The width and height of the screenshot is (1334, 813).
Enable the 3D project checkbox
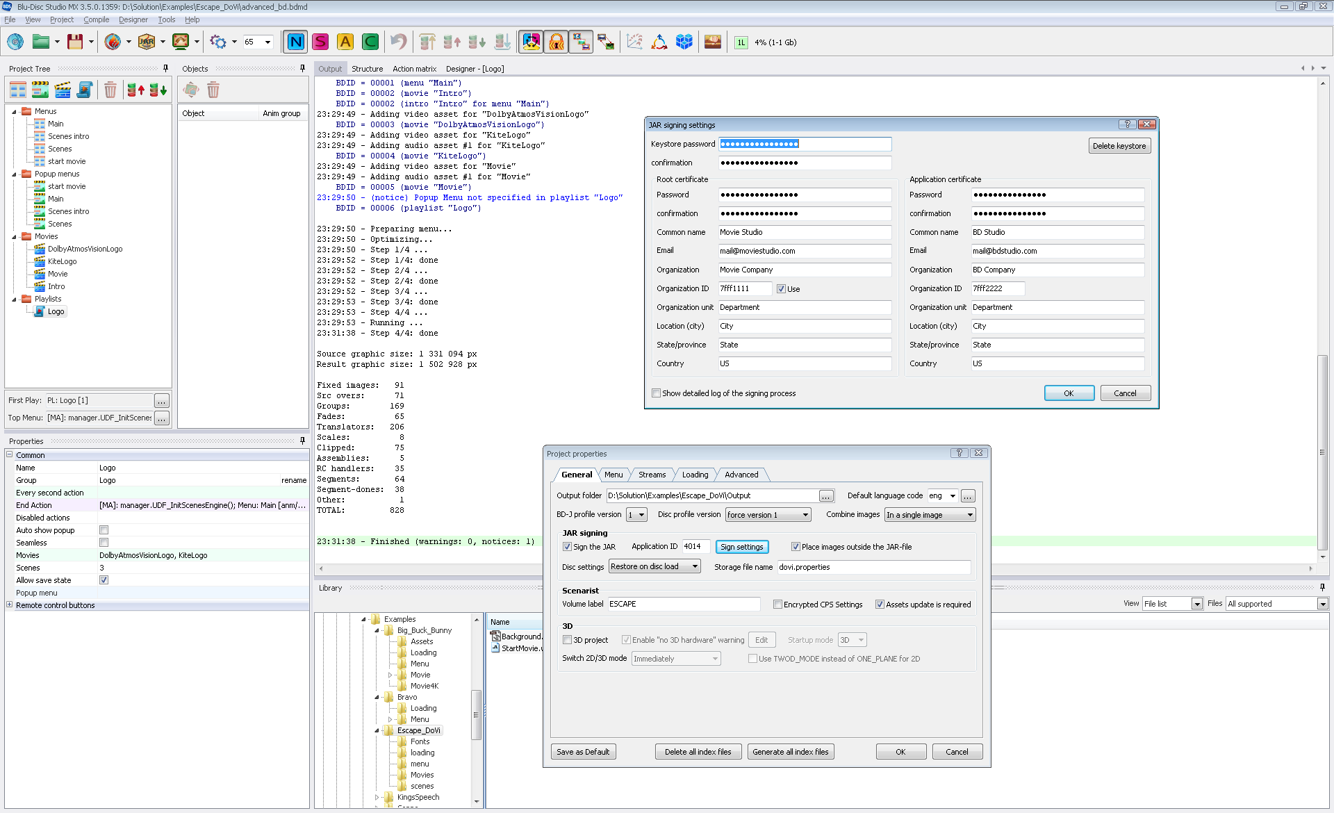(567, 640)
